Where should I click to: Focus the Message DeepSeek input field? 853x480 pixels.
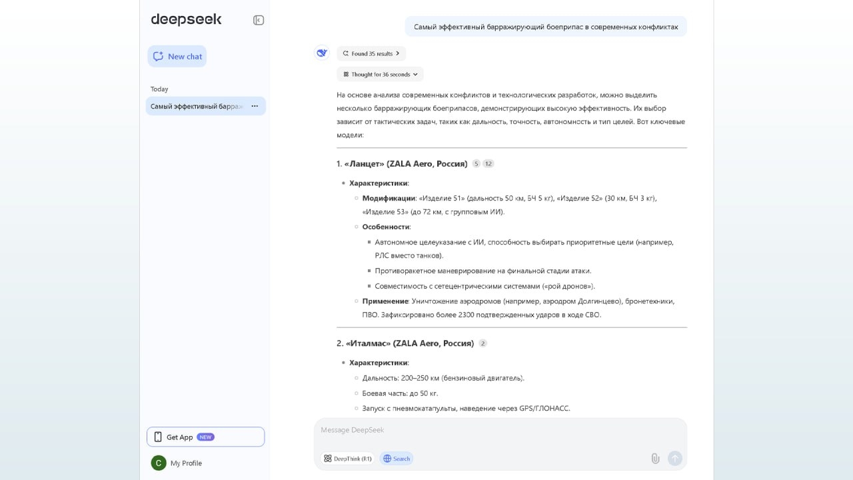(x=500, y=430)
